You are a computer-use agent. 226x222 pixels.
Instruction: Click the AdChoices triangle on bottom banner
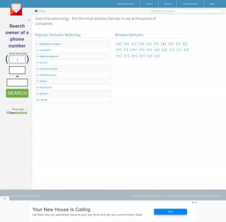[193, 202]
